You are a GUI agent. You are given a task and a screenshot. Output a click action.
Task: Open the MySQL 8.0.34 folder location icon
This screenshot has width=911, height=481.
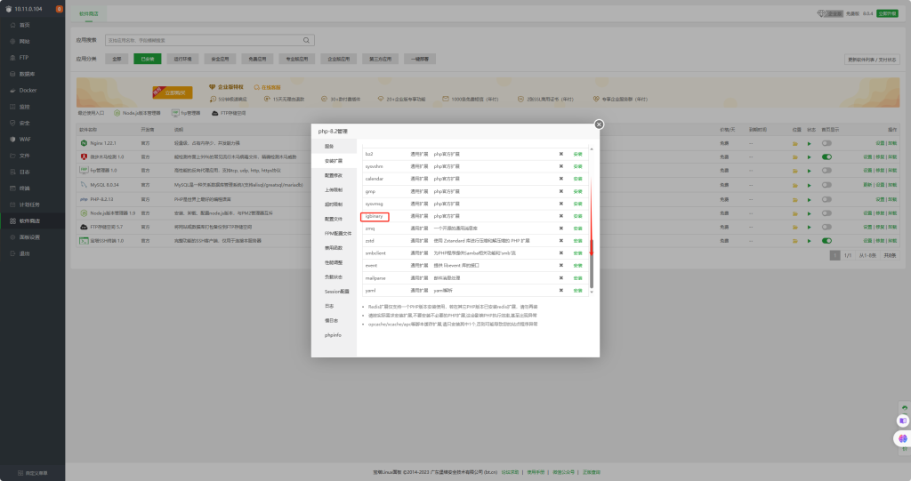pos(794,185)
